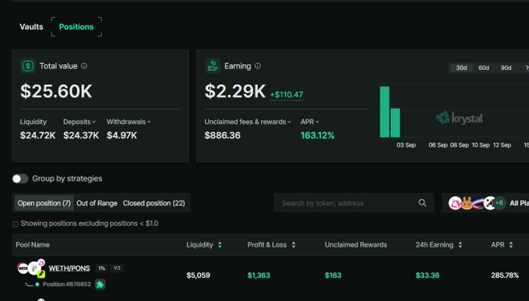Viewport: 529px width, 301px height.
Task: Click the Unclaimed Rewards column header
Action: coord(356,245)
